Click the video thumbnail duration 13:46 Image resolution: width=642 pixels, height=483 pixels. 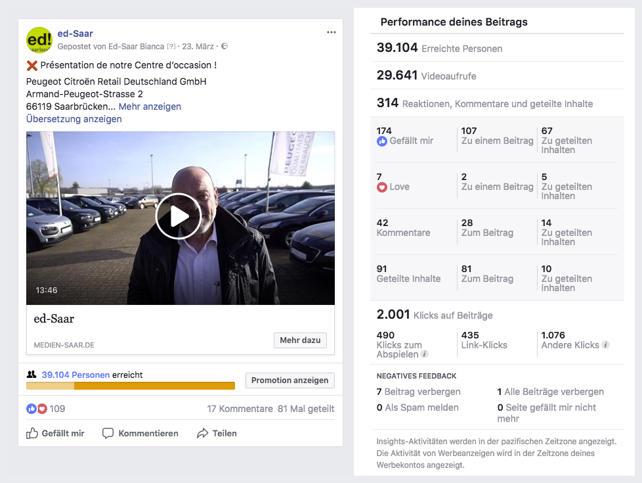point(46,290)
